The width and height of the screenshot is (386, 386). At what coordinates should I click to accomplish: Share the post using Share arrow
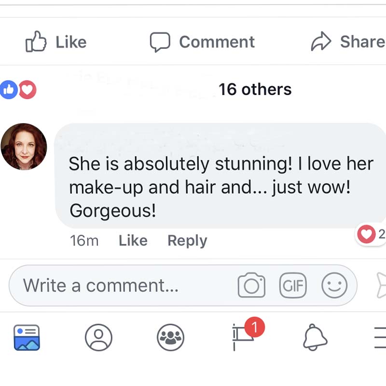(x=347, y=42)
